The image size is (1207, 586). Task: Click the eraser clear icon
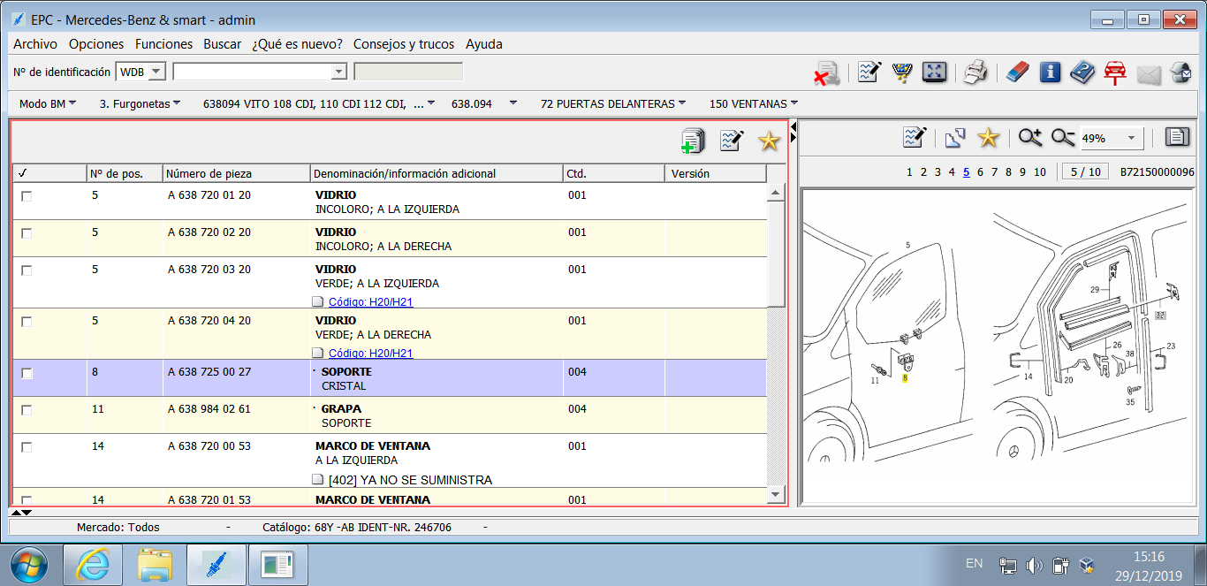coord(1018,72)
